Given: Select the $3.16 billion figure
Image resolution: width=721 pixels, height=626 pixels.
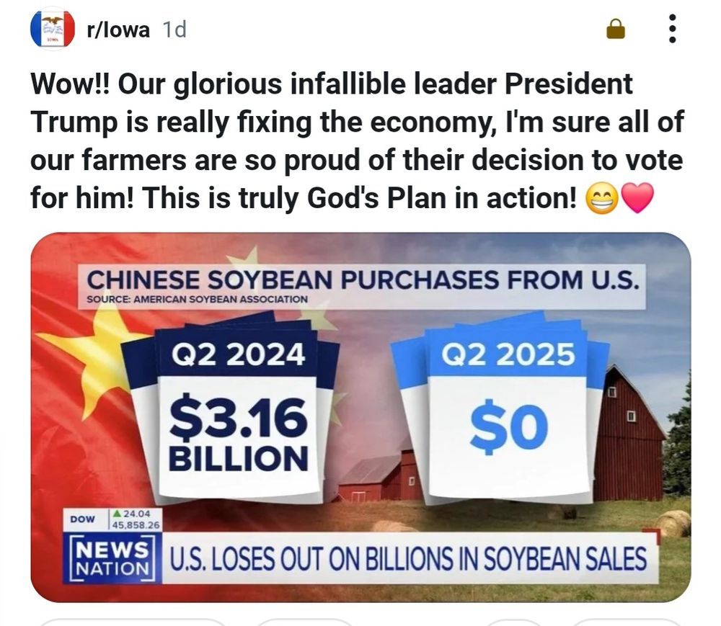Looking at the screenshot, I should (238, 432).
